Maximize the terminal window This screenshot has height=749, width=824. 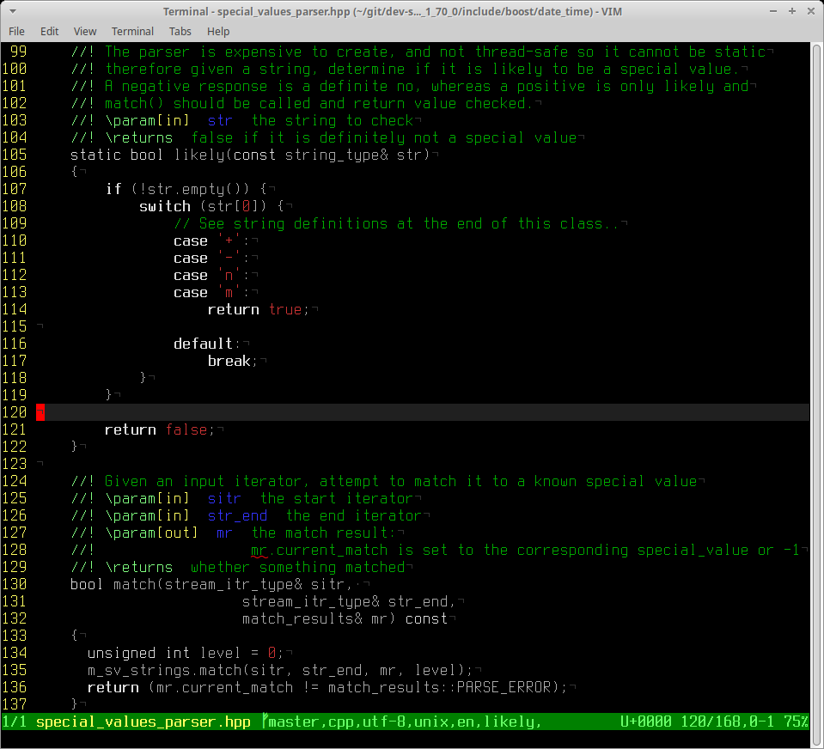pyautogui.click(x=792, y=11)
